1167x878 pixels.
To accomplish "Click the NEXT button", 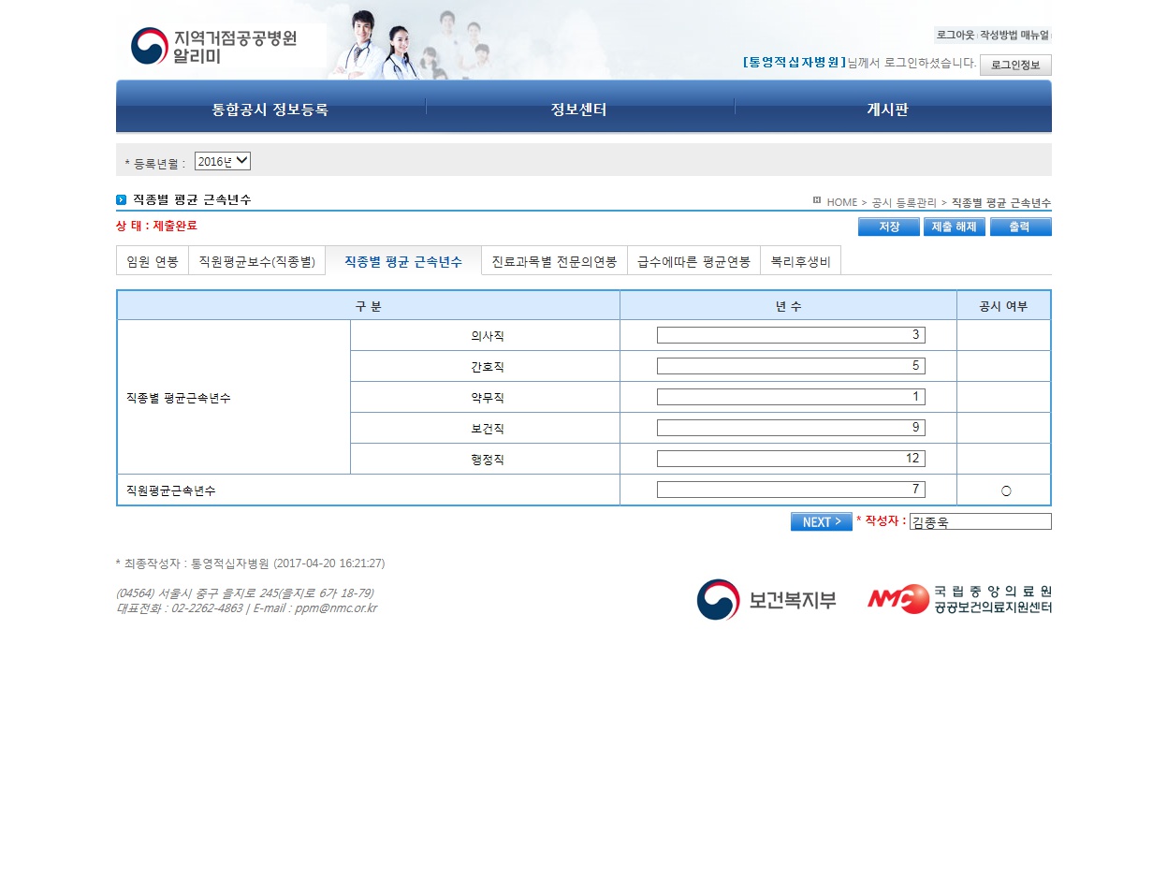I will coord(821,521).
